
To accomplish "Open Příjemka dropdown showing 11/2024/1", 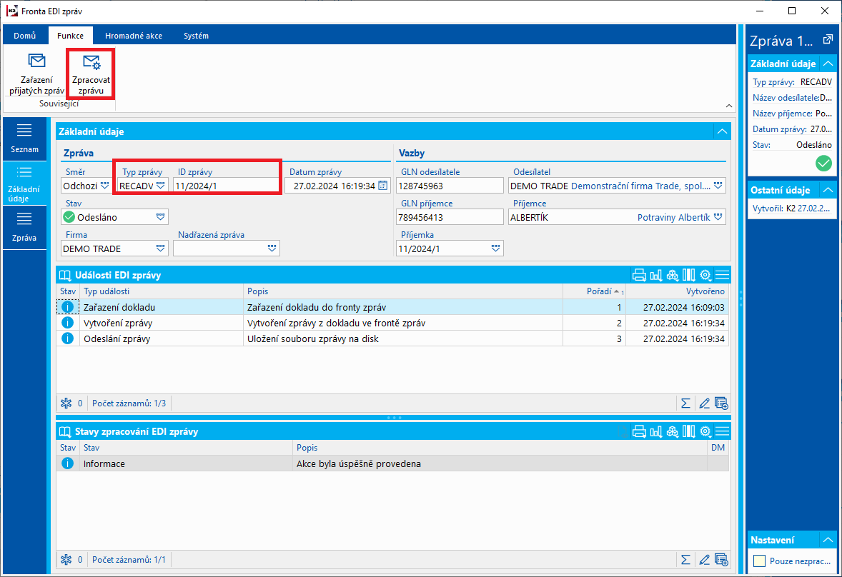I will [x=495, y=249].
